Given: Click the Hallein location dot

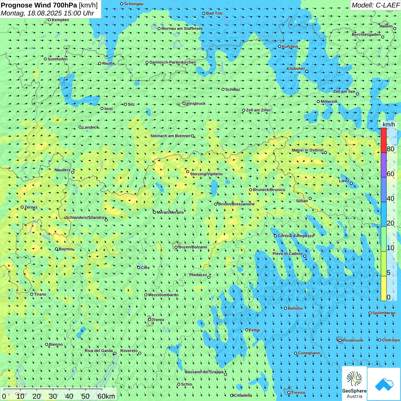Looking at the screenshot, I should [x=395, y=28].
